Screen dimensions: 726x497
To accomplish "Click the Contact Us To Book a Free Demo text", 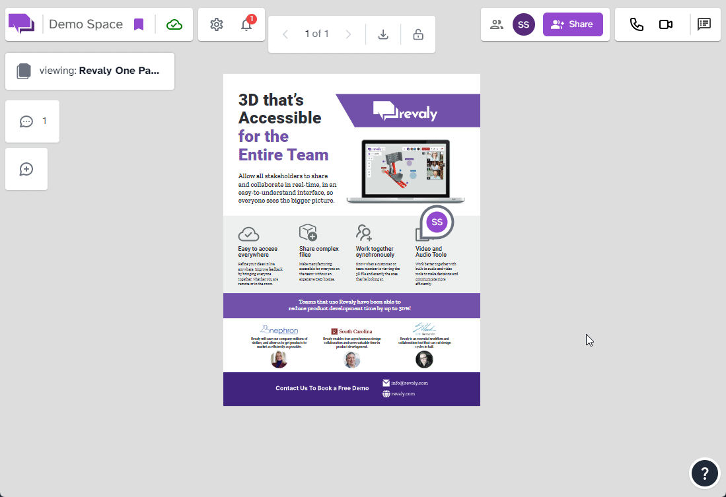I will (x=322, y=388).
